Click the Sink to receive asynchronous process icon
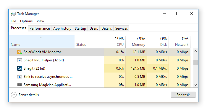The image size is (207, 111). pos(20,77)
